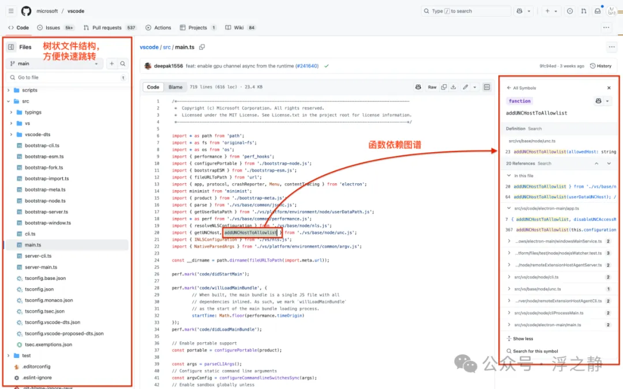The height and width of the screenshot is (389, 623).
Task: Open the GitHub home logo
Action: click(x=26, y=11)
